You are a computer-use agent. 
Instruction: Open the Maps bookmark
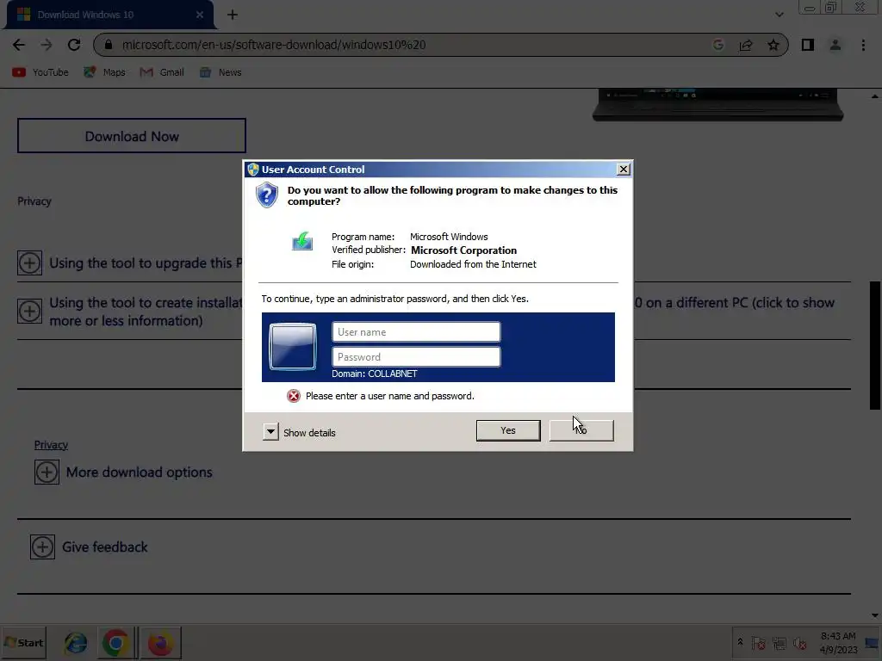[104, 72]
